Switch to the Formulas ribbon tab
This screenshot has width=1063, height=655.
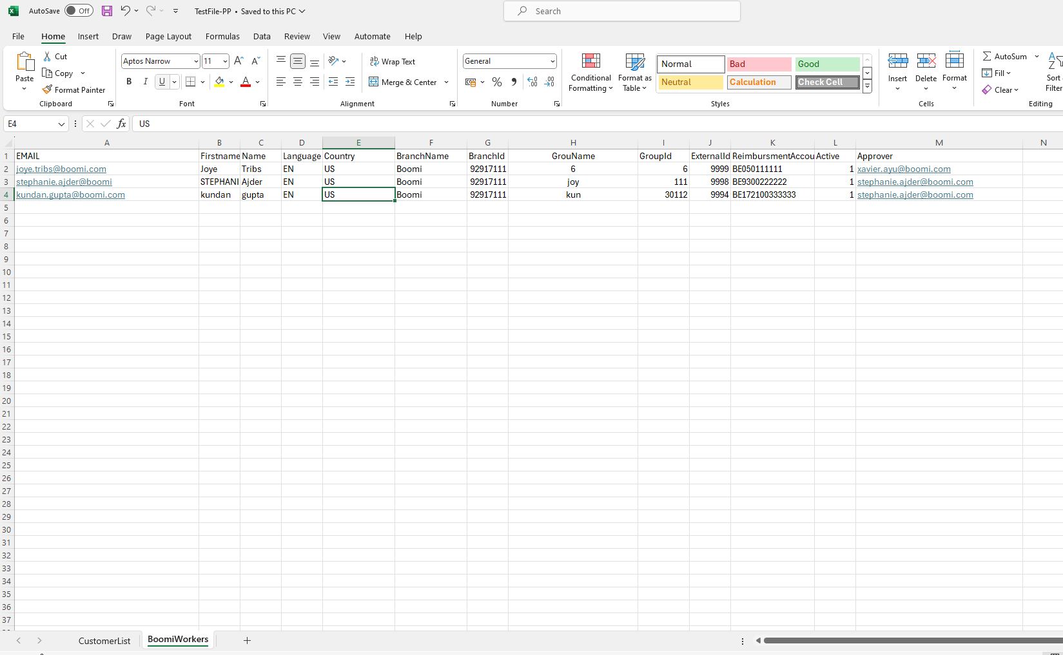click(x=222, y=37)
